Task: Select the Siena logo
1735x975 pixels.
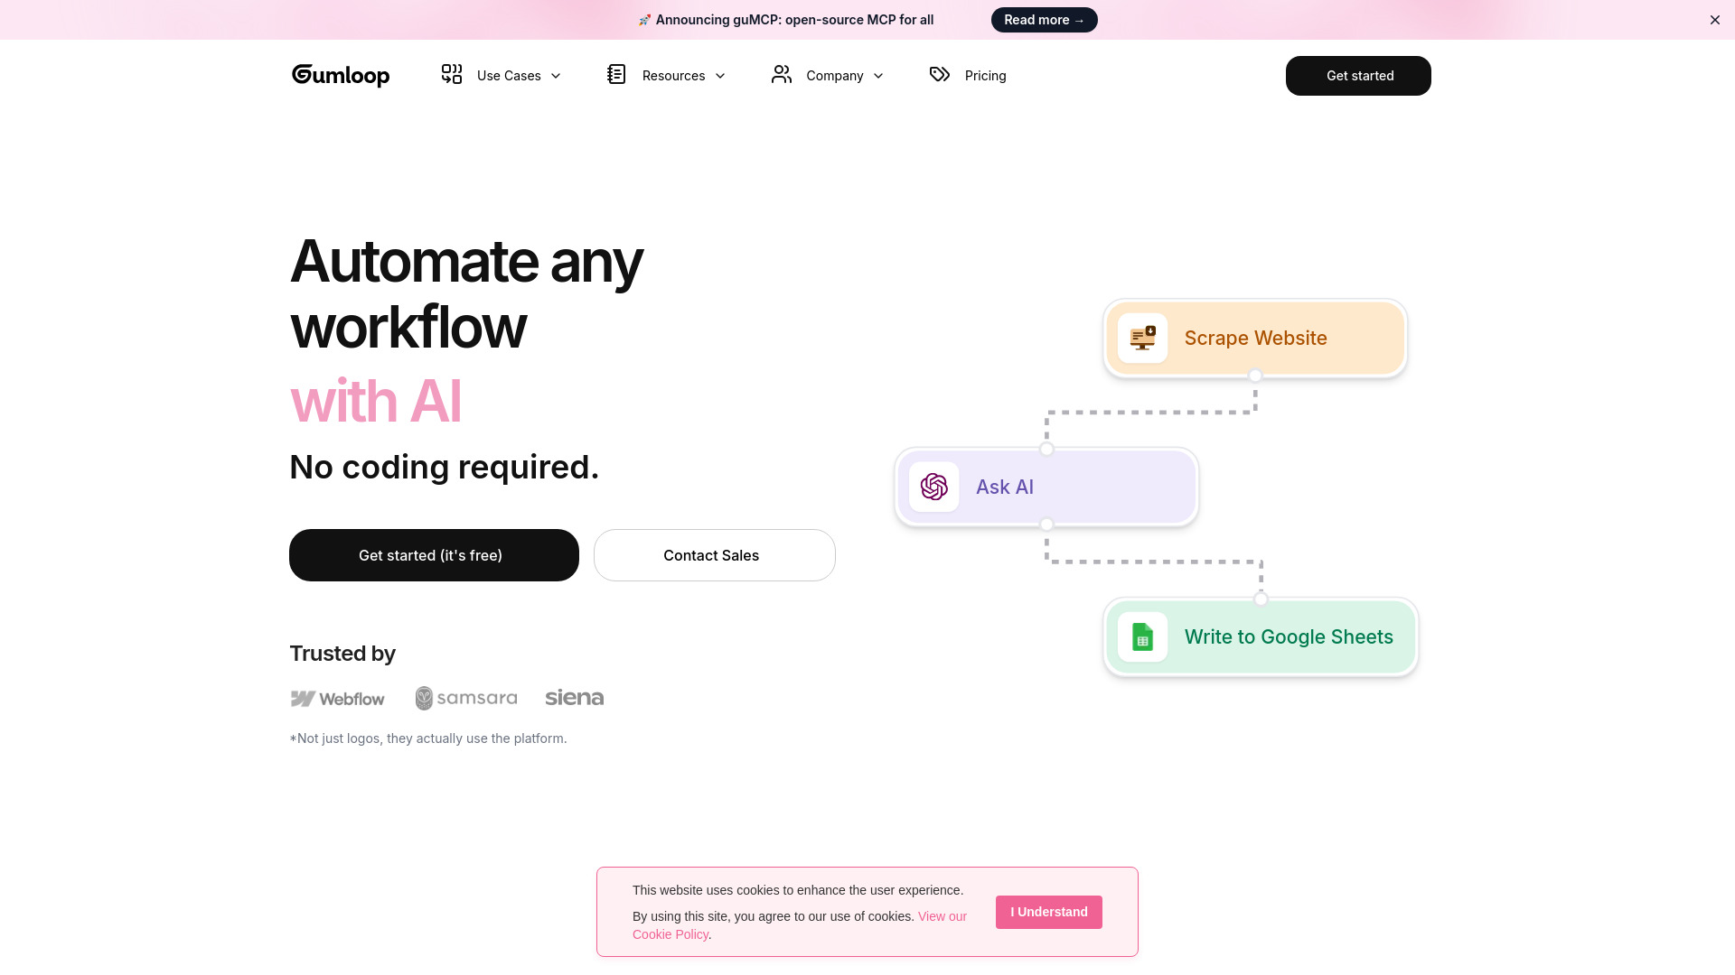Action: pos(574,697)
